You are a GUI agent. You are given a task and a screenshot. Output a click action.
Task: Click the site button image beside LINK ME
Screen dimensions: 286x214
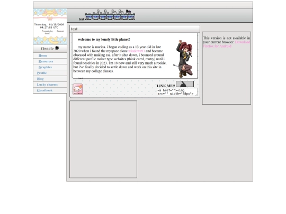[x=185, y=84]
